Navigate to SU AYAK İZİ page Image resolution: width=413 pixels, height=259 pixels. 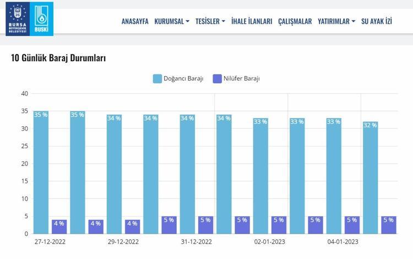click(377, 21)
